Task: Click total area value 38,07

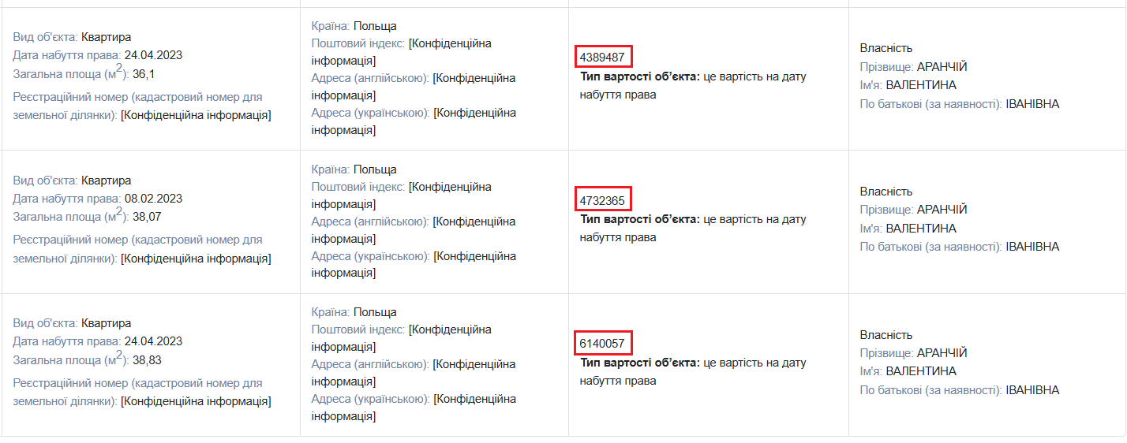Action: 146,217
